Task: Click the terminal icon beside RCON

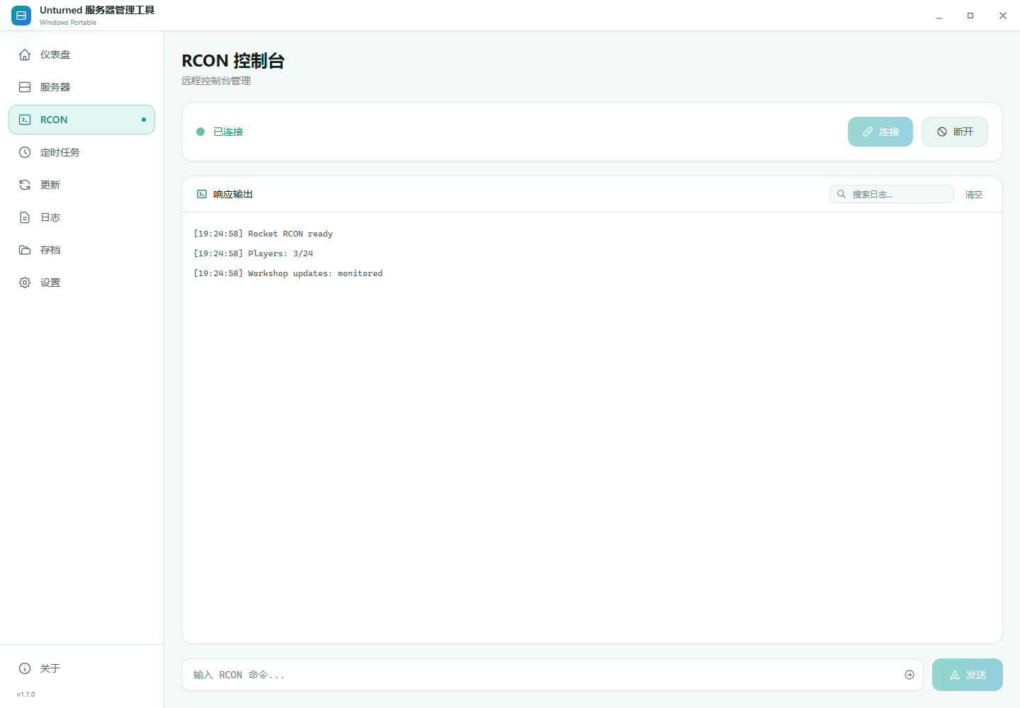Action: 25,120
